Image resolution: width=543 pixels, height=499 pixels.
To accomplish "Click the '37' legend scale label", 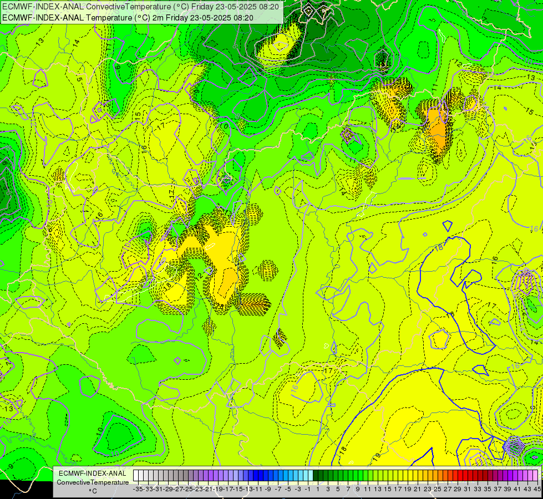I will point(498,490).
